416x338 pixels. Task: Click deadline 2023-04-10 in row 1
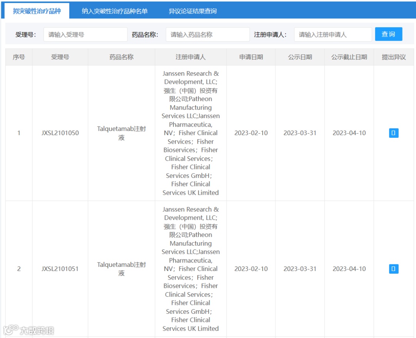pos(349,133)
